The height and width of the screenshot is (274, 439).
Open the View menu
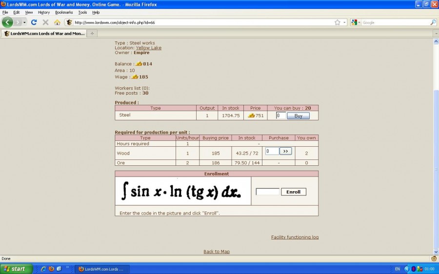(x=29, y=12)
